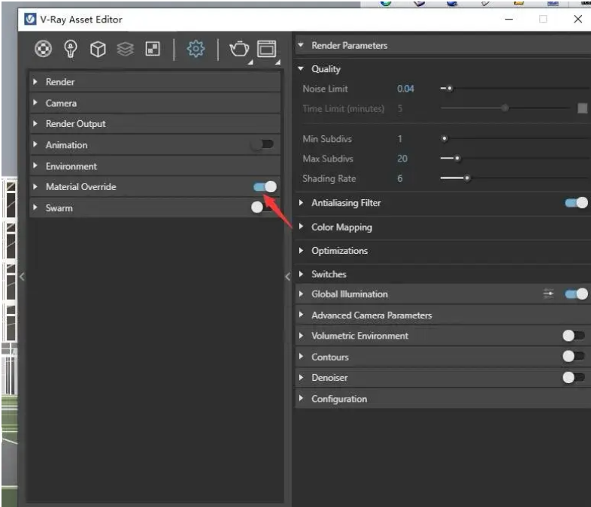Expand the Environment section
Screen dimensions: 591x507
tap(155, 166)
